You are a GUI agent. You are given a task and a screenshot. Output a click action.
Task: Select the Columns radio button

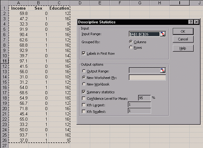pos(131,42)
